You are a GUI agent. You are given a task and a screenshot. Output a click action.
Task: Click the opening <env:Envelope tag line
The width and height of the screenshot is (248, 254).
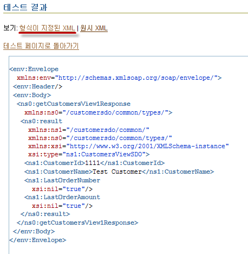pyautogui.click(x=34, y=69)
